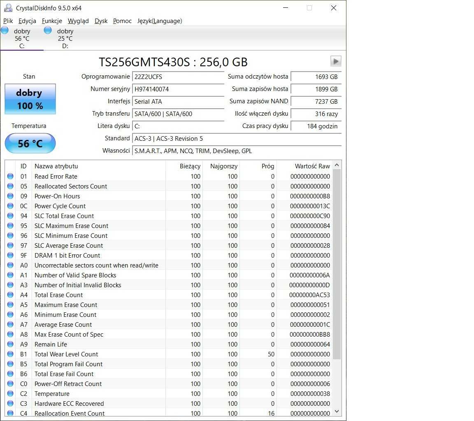Click status orb of Total Wear Level Count
The image size is (474, 421).
10,354
